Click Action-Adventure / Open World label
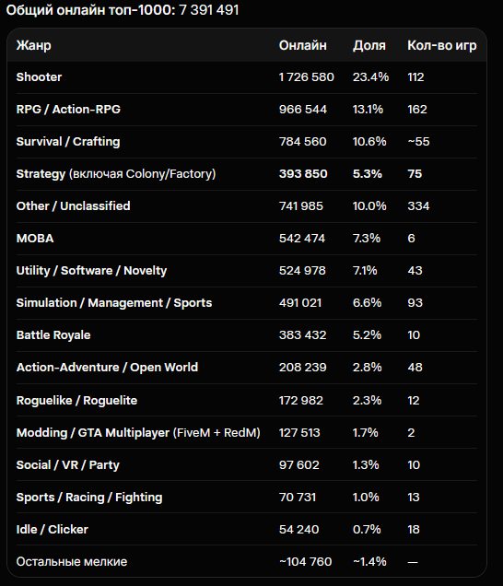 click(107, 367)
